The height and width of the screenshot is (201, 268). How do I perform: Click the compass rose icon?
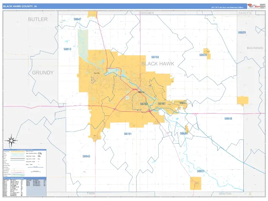11,141
